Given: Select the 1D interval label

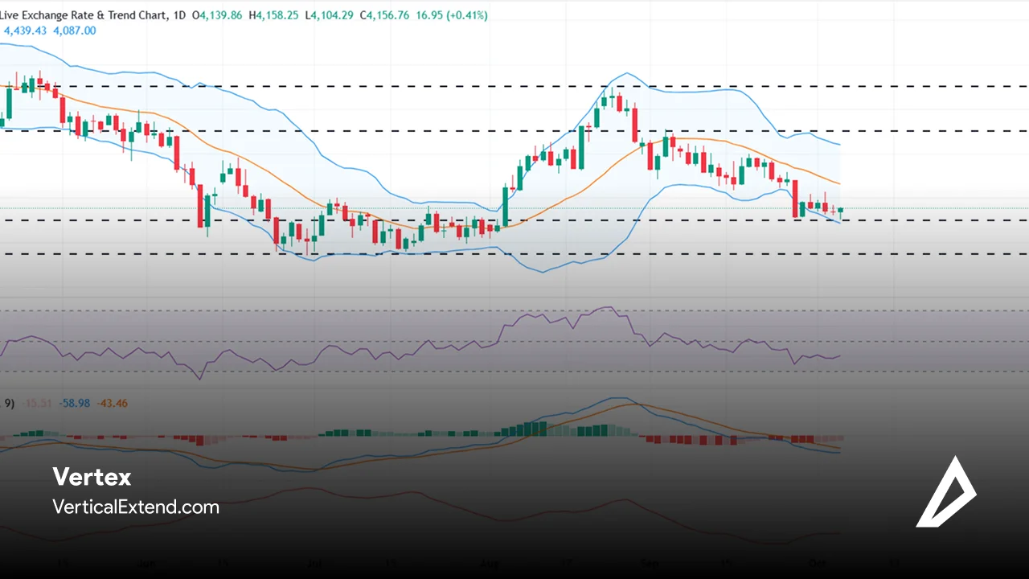Looking at the screenshot, I should (181, 15).
